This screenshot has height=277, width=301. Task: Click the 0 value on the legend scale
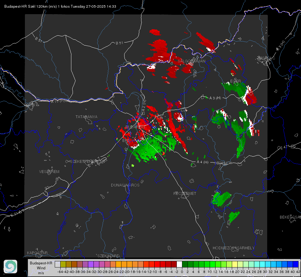(182, 272)
